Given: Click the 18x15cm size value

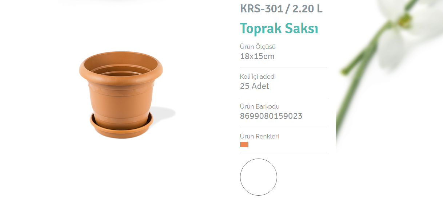Looking at the screenshot, I should (x=257, y=56).
